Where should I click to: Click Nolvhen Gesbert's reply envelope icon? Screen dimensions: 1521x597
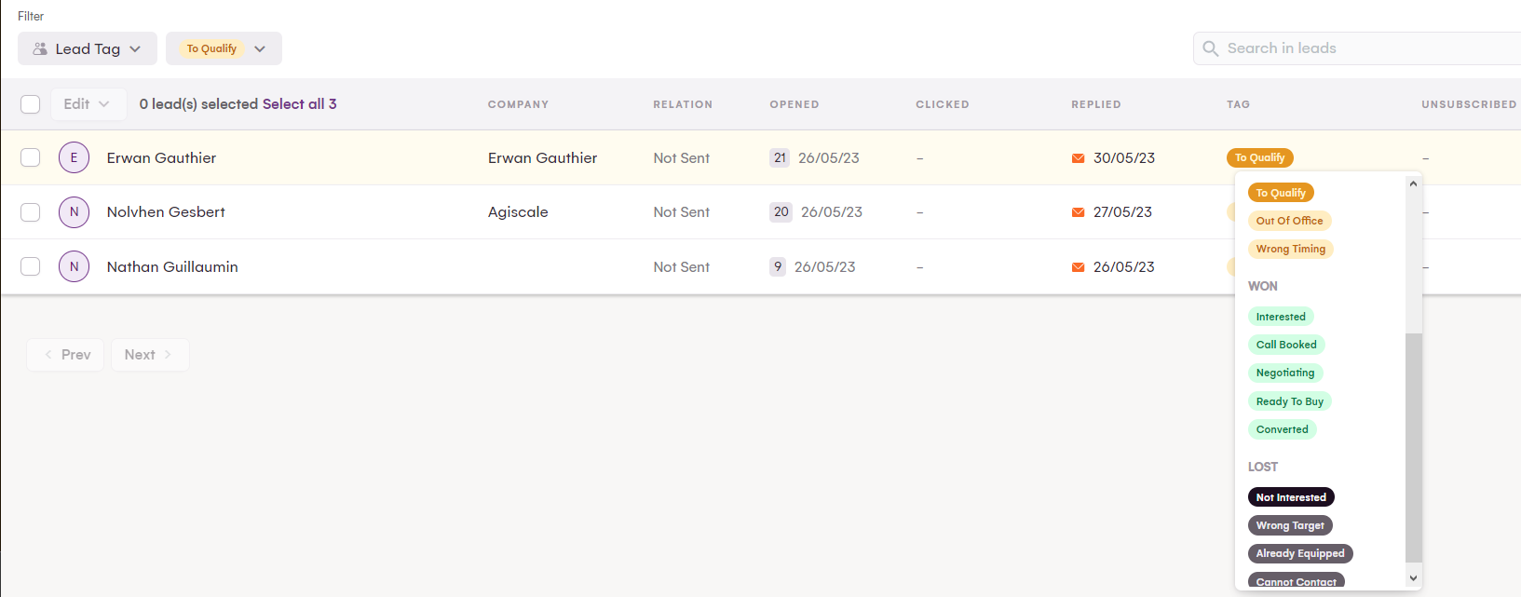pyautogui.click(x=1078, y=212)
